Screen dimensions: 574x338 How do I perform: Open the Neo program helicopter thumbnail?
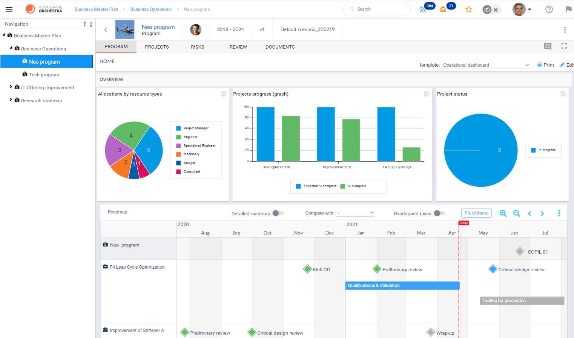click(125, 30)
